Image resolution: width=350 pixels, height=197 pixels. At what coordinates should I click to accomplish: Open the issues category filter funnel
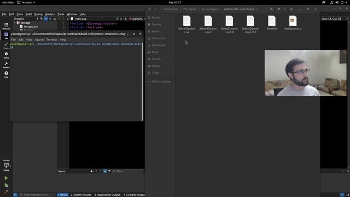(x=109, y=171)
